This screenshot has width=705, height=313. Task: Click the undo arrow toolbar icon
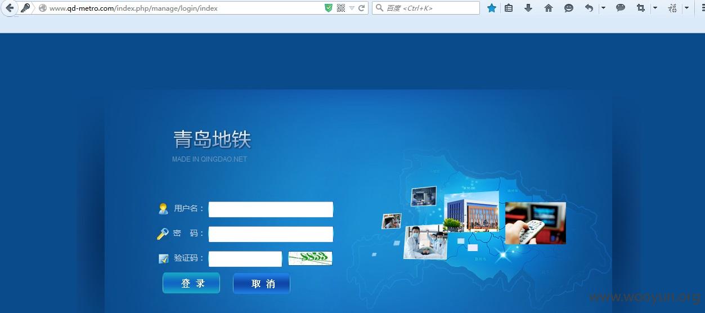[589, 8]
